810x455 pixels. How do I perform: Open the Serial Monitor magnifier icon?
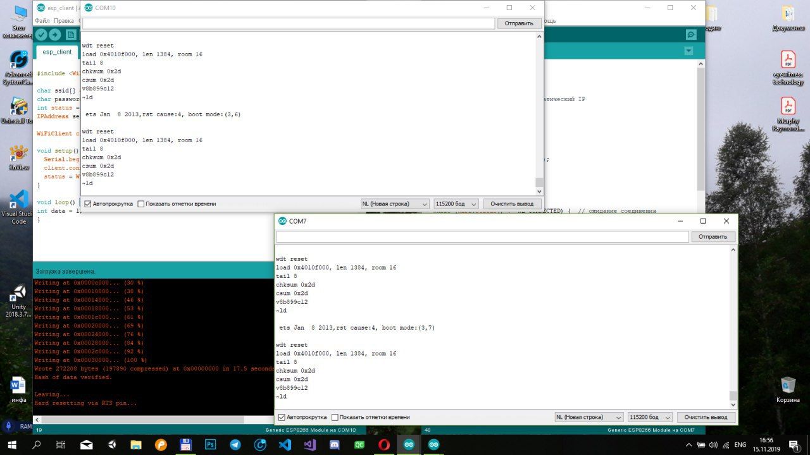click(x=691, y=35)
